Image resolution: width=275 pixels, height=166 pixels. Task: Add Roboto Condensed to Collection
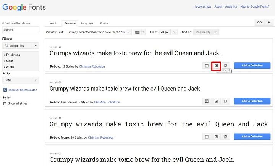coord(252,101)
